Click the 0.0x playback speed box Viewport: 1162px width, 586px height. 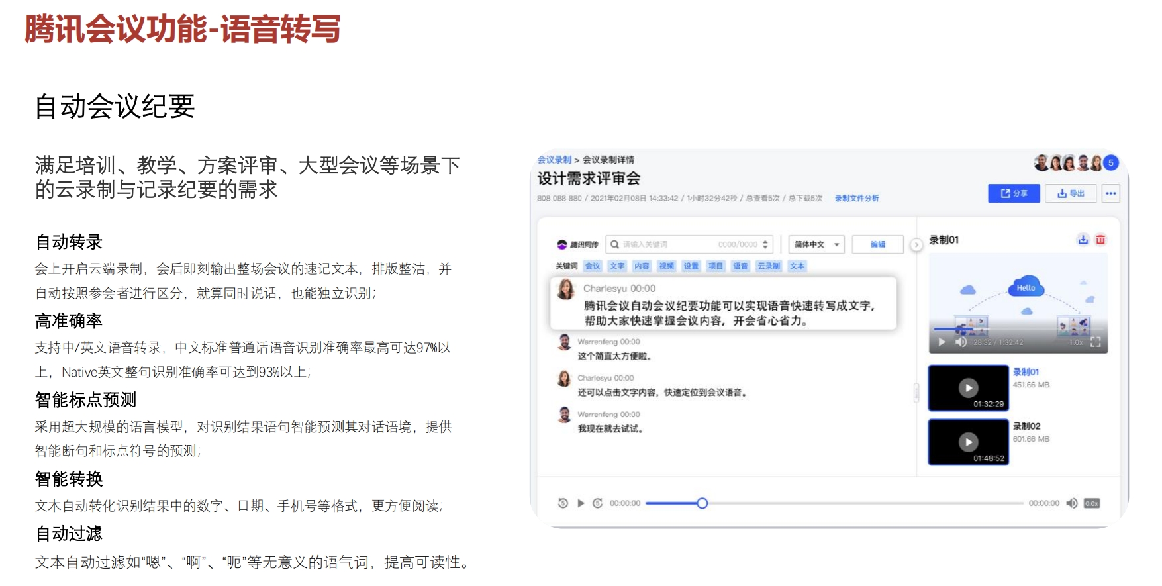tap(1092, 503)
